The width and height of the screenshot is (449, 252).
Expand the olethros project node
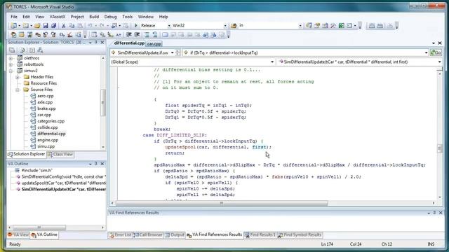coord(11,58)
